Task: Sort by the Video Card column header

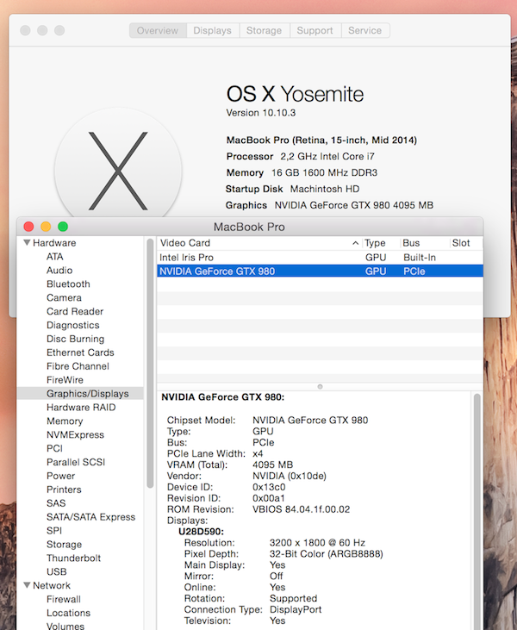Action: (x=259, y=243)
